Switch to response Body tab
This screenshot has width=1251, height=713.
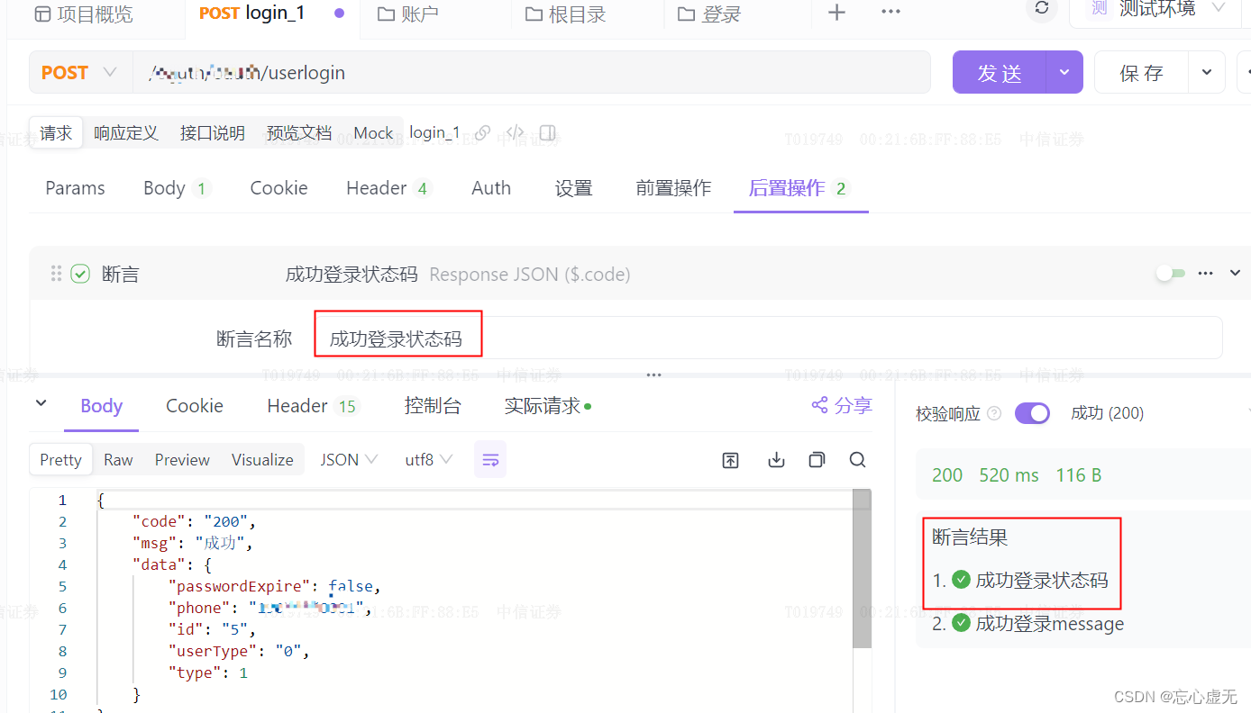click(x=101, y=406)
